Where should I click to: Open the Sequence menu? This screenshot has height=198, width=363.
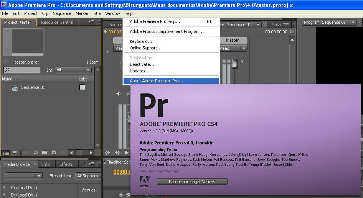[62, 13]
